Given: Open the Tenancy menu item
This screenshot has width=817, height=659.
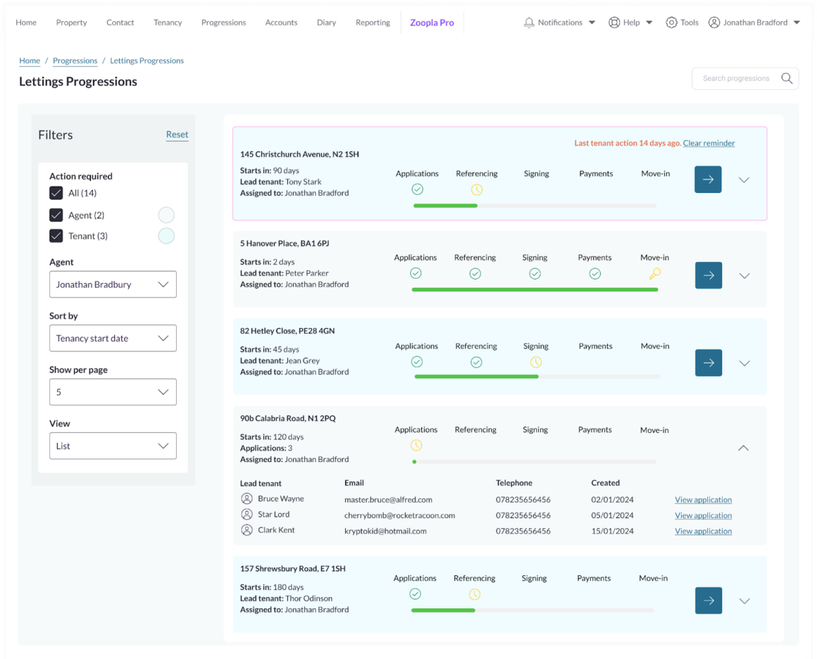Looking at the screenshot, I should [x=168, y=23].
